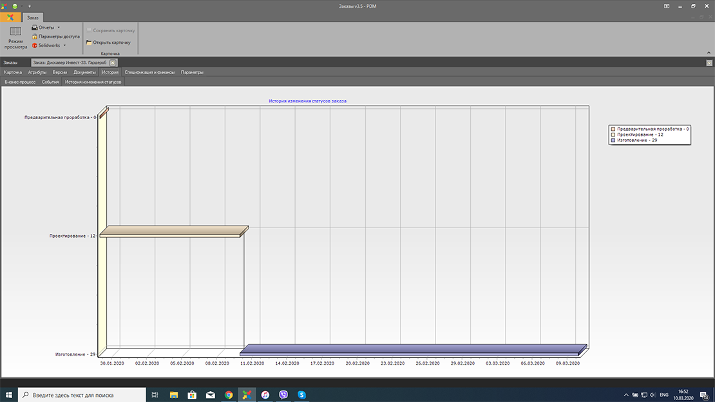Open the Карточка tab
This screenshot has height=402, width=715.
pyautogui.click(x=13, y=72)
